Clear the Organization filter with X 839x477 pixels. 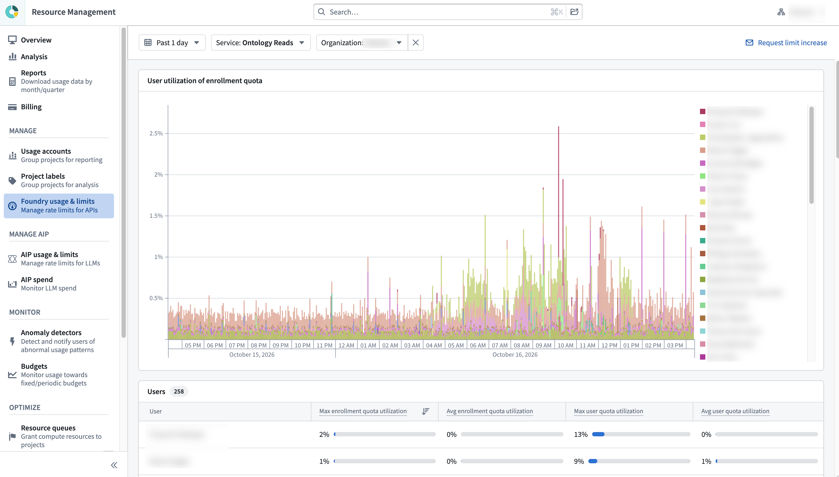415,43
